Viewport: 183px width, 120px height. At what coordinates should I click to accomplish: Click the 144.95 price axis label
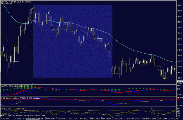click(x=179, y=61)
